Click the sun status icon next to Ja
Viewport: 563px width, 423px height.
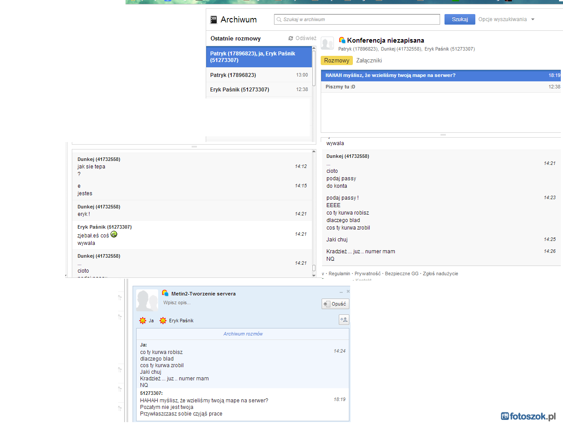[x=143, y=321]
